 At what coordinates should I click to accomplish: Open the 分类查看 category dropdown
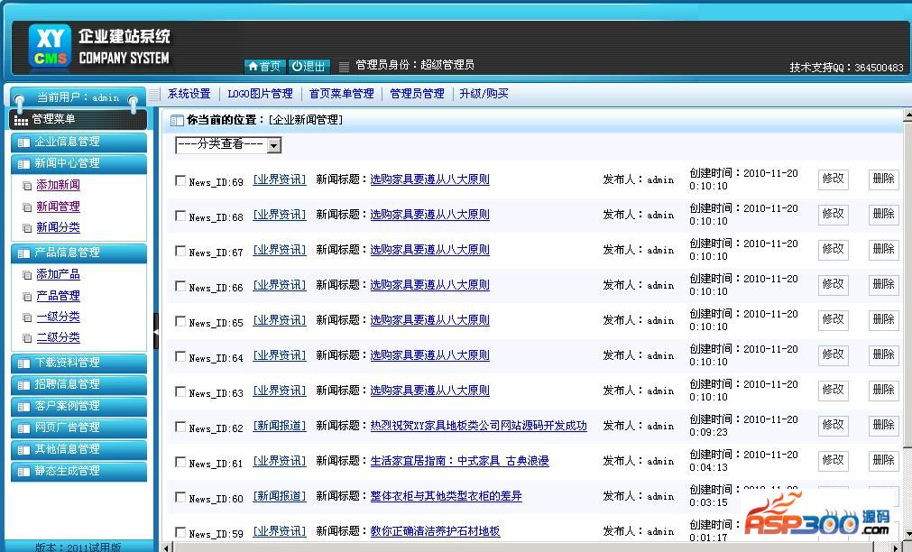pos(228,144)
